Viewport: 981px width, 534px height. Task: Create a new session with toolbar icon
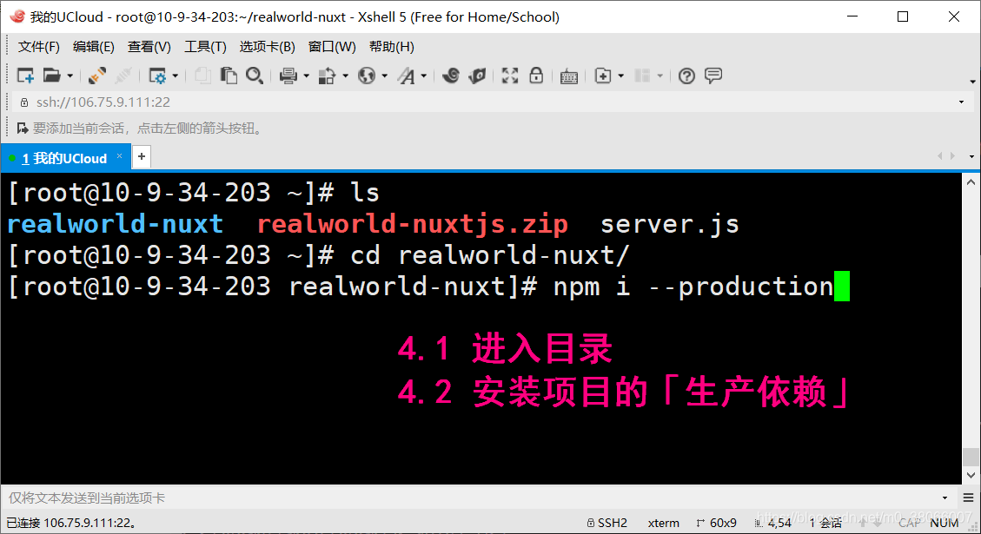[25, 76]
